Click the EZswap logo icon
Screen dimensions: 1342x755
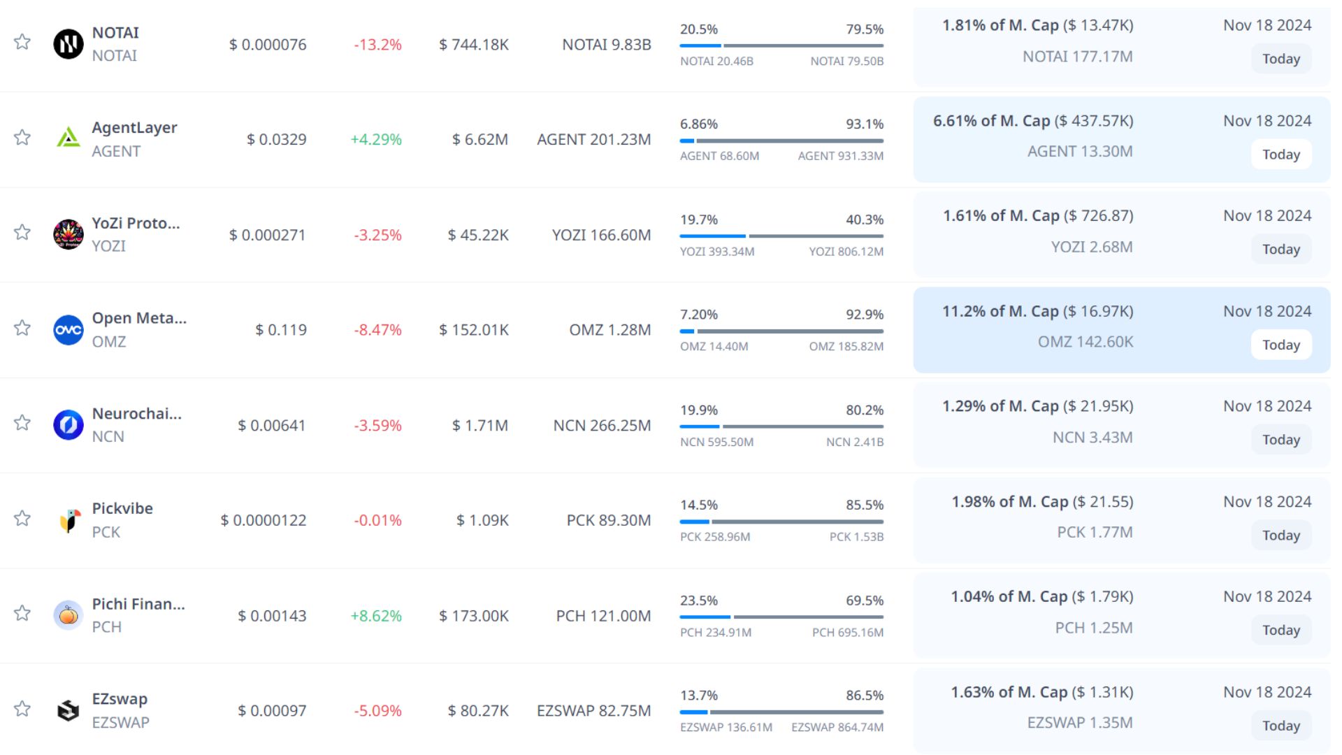click(68, 710)
